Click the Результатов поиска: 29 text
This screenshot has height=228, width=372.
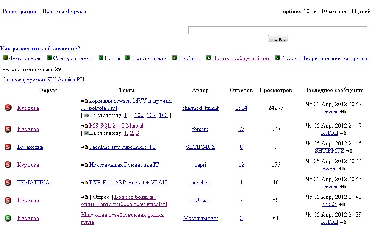click(31, 70)
